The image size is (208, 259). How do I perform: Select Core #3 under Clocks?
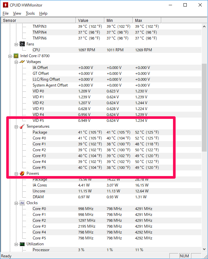(x=117, y=226)
